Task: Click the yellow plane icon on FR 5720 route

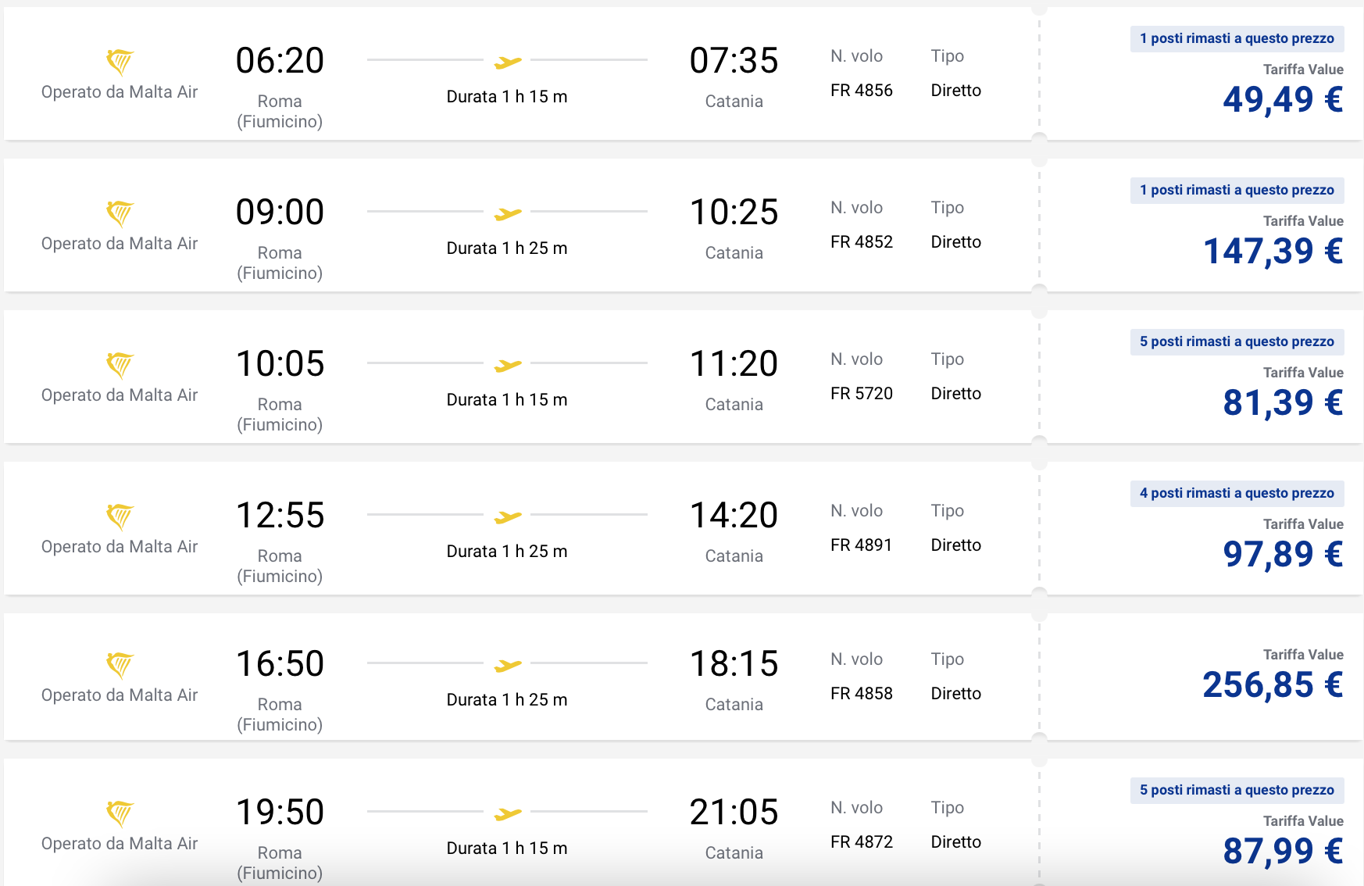Action: pyautogui.click(x=508, y=365)
